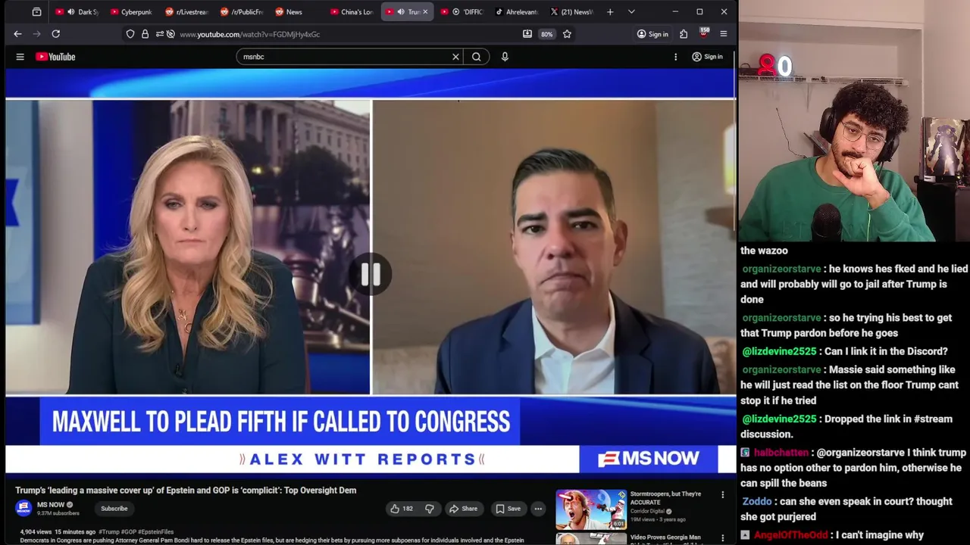Open the Corridor Digital channel name
970x545 pixels.
648,511
